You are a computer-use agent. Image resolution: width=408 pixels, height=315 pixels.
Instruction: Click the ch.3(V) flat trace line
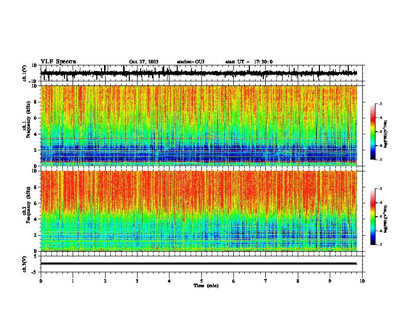coord(198,264)
